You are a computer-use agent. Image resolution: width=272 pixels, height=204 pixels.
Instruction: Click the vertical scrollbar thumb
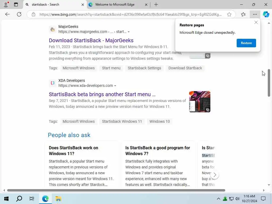[269, 83]
